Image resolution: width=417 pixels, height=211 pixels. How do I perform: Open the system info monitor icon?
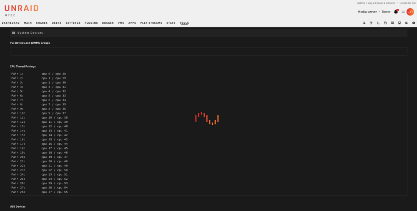pyautogui.click(x=399, y=23)
